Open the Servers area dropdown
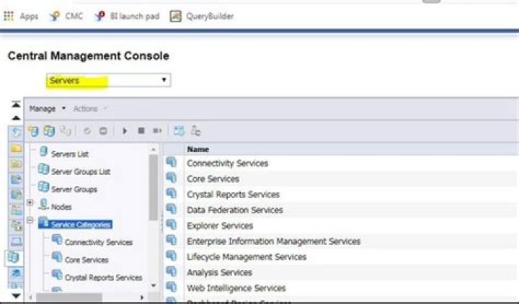Screen dimensions: 519x304 [x=109, y=81]
